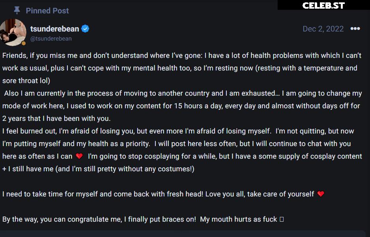This screenshot has height=237, width=370.
Task: Click the status dot on the avatar
Action: coord(24,43)
